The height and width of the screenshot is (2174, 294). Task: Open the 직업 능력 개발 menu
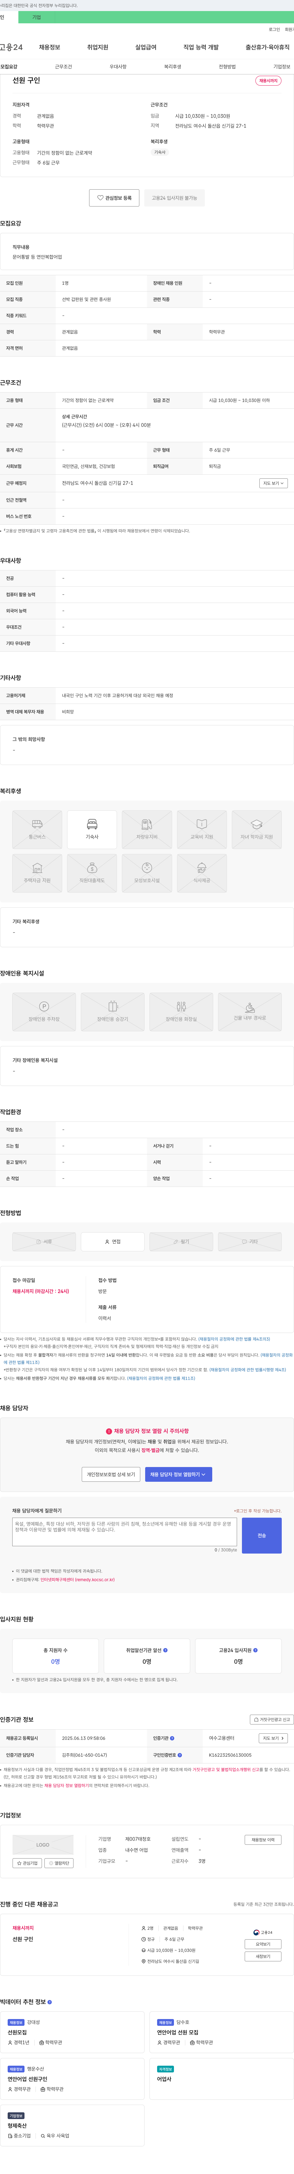tap(201, 47)
